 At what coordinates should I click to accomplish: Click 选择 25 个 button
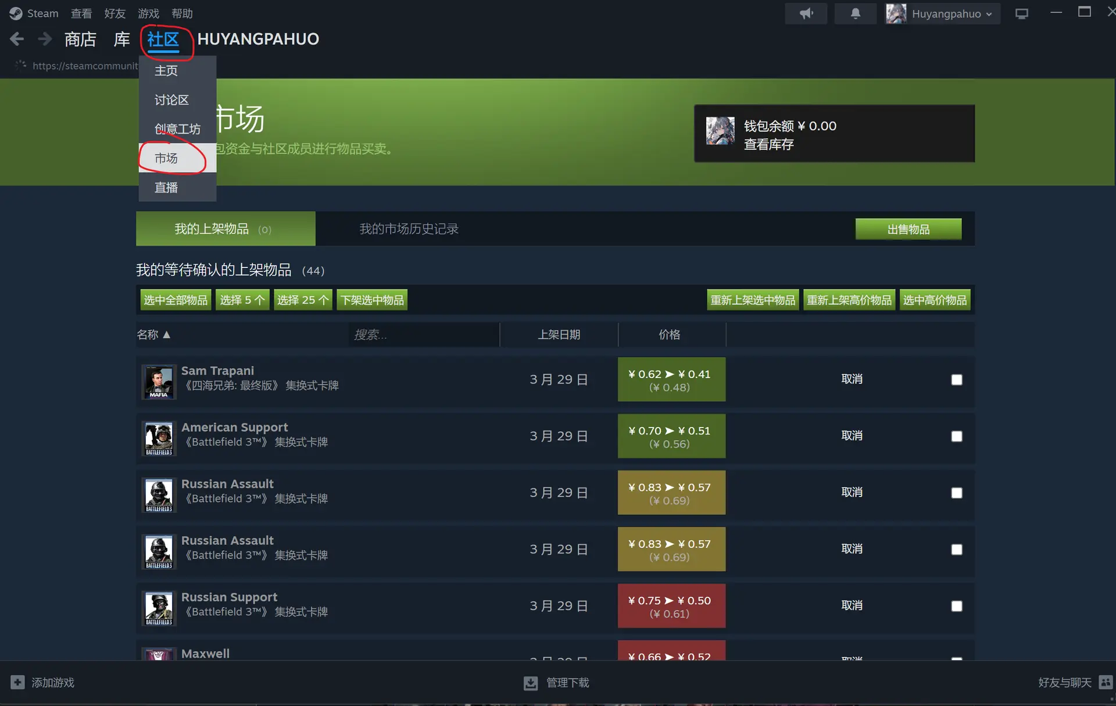click(303, 300)
